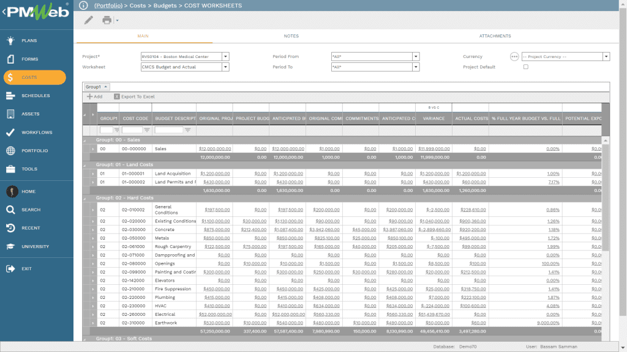627x352 pixels.
Task: Open Concrete variance $-2,899,660.00 link
Action: (x=434, y=230)
